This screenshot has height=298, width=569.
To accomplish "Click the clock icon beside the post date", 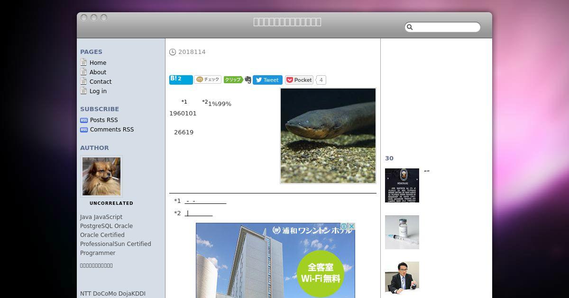I will (173, 52).
